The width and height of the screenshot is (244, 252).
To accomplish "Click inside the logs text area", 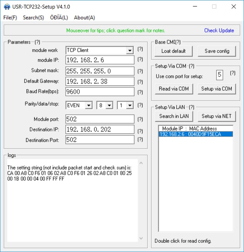I will [72, 200].
